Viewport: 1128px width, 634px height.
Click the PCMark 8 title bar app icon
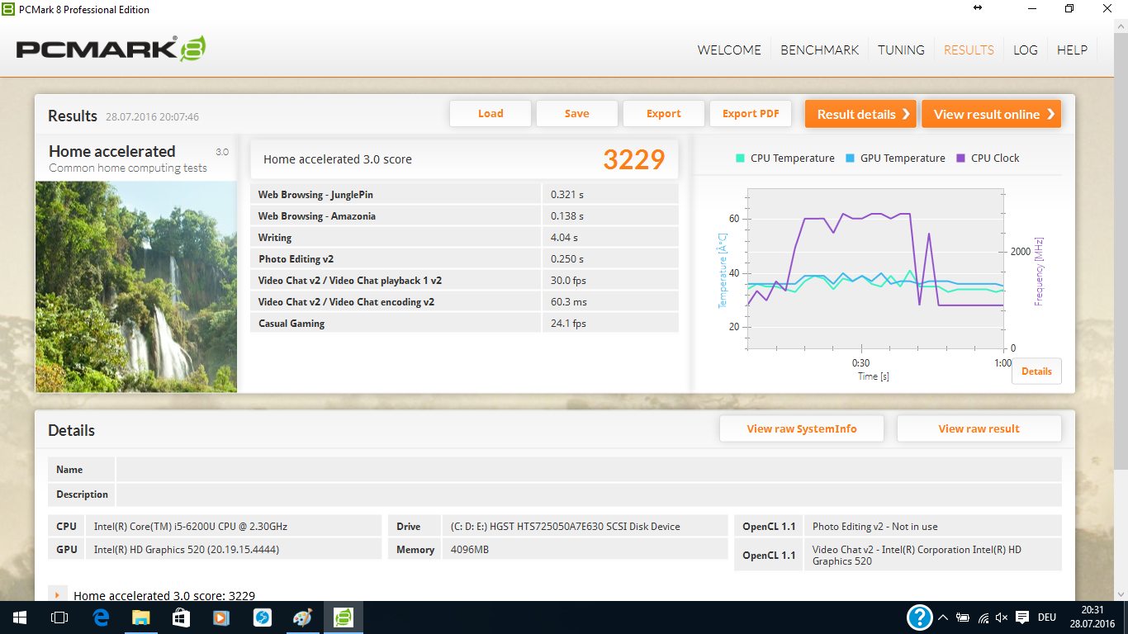coord(9,9)
